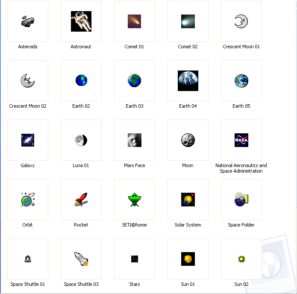This screenshot has height=294, width=297.
Task: Choose the Solar System icon
Action: click(x=188, y=200)
